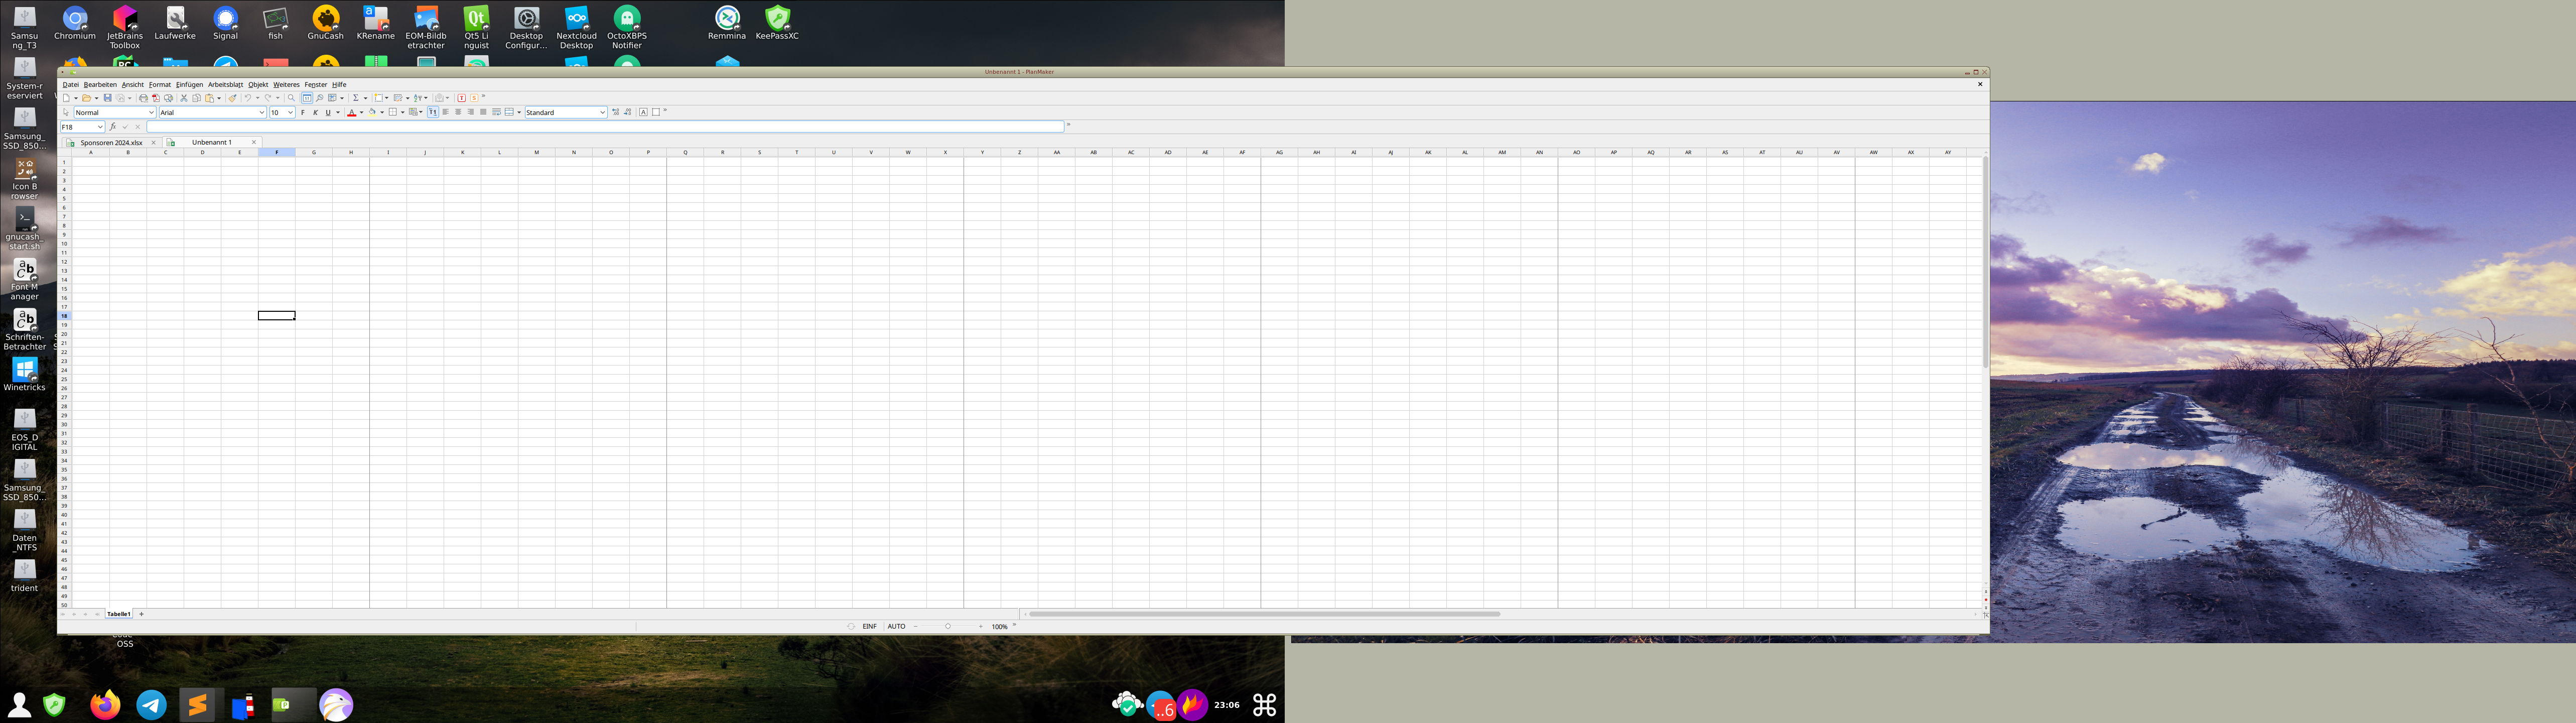Toggle wrap text in cell
Viewport: 2576px width, 723px height.
pyautogui.click(x=497, y=112)
